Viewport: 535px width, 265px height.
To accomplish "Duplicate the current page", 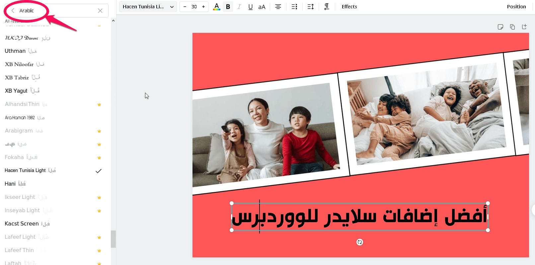I will (x=512, y=27).
